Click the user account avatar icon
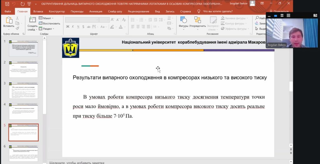This screenshot has width=320, height=164. 252,3
